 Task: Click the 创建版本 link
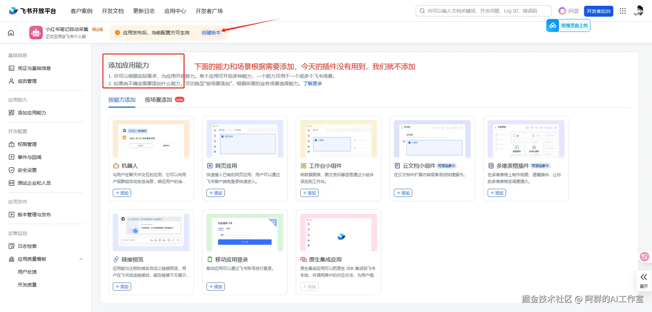pos(211,33)
